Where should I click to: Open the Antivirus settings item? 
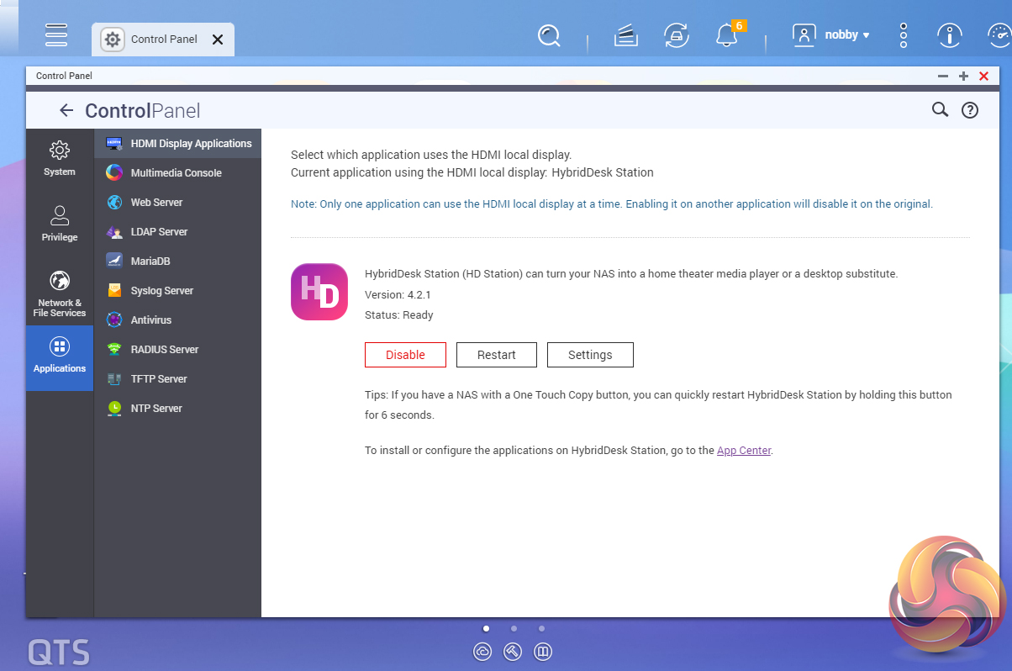(150, 320)
